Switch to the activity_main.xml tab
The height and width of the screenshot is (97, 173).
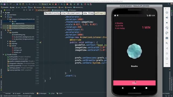coord(43,10)
